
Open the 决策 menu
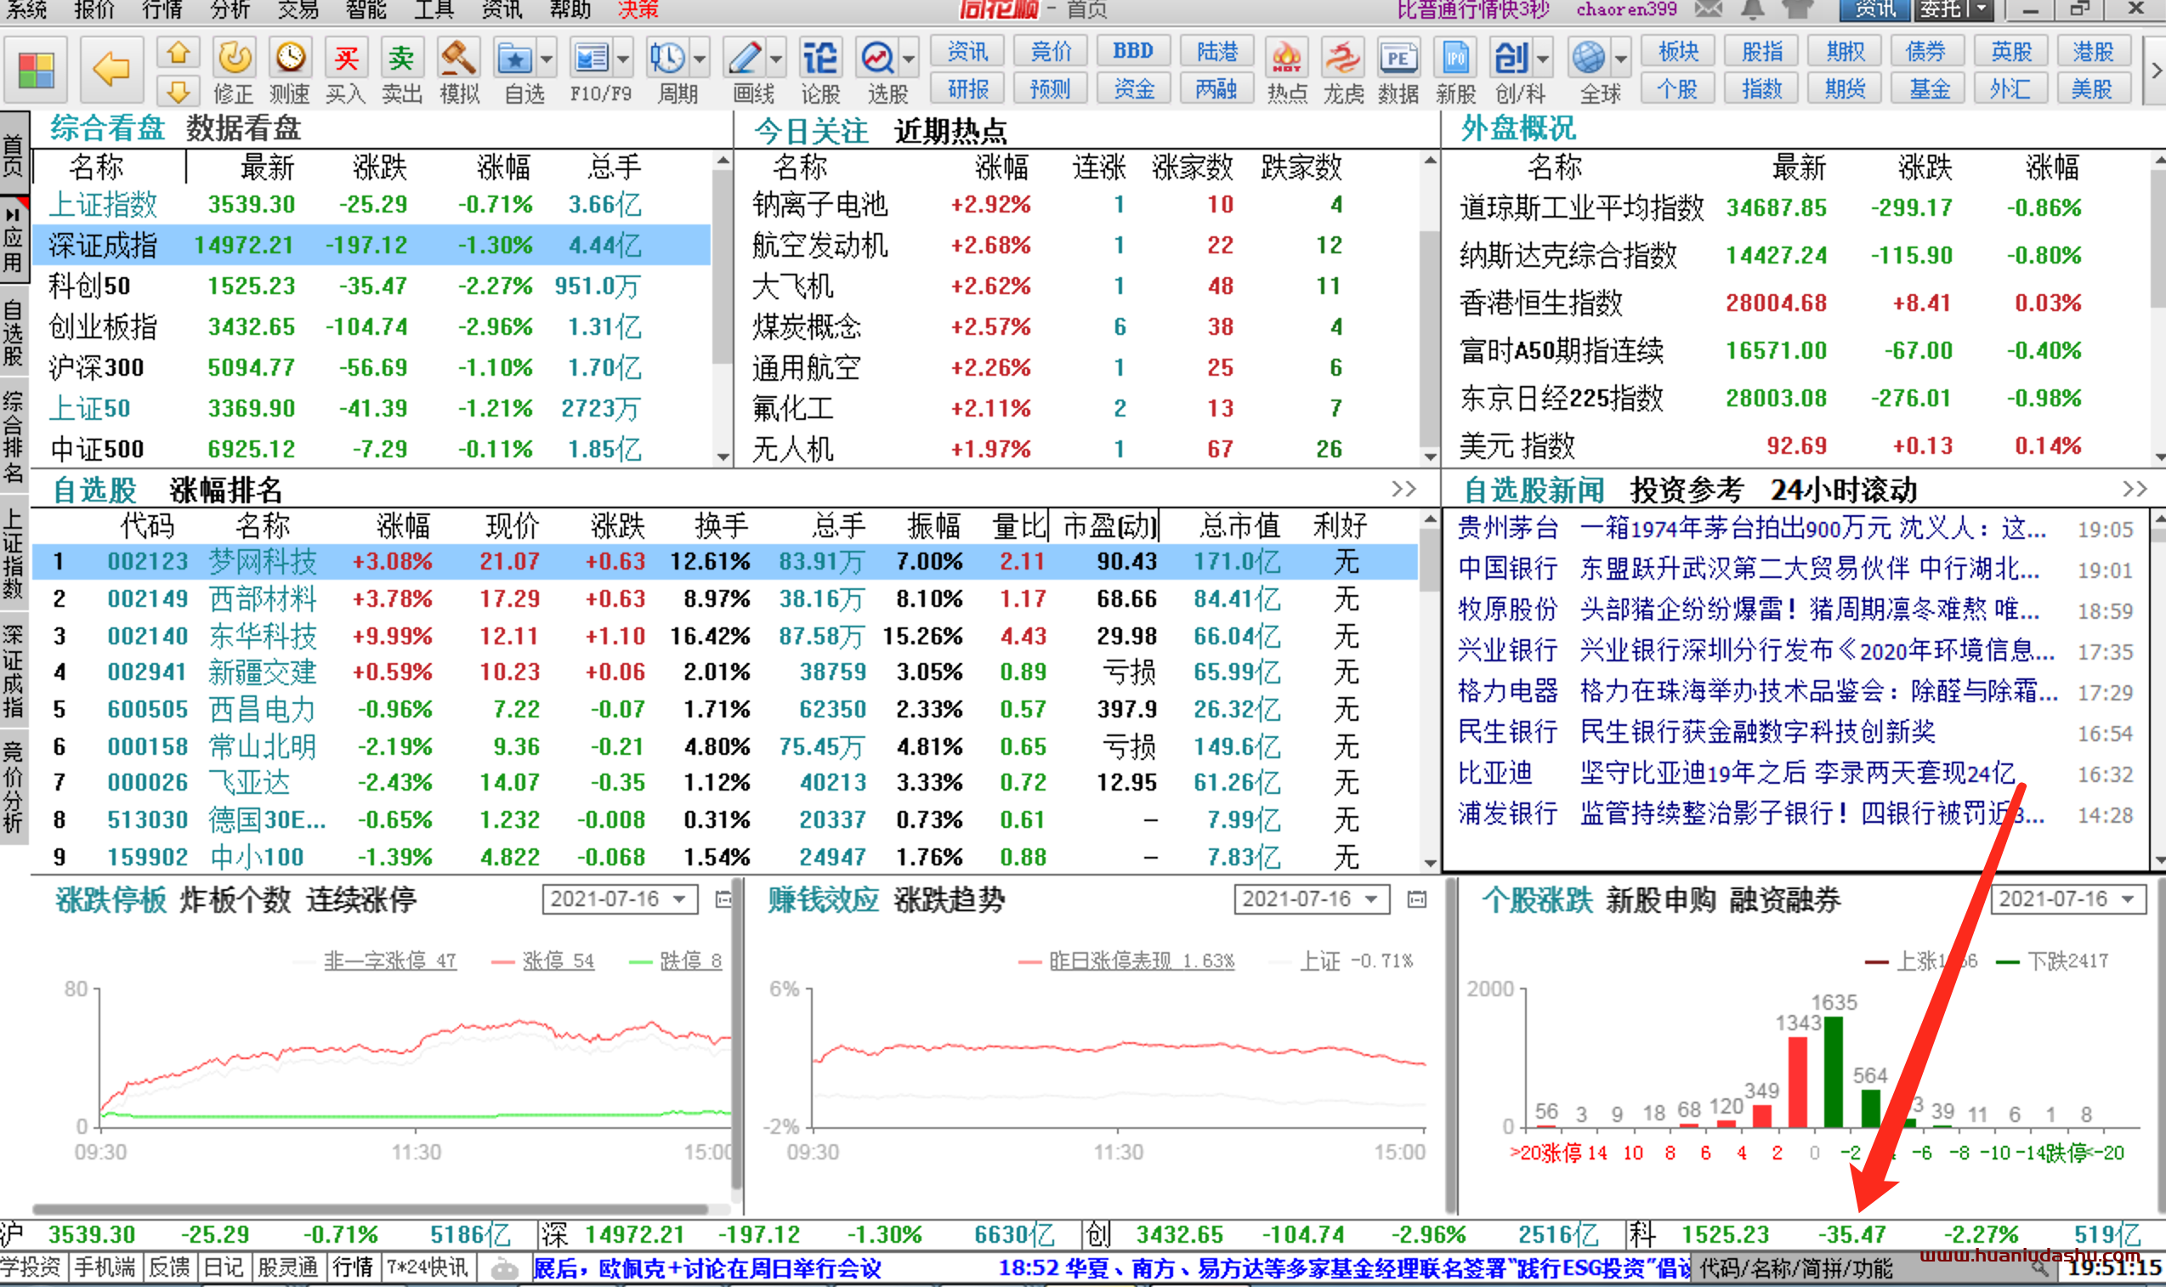coord(638,9)
